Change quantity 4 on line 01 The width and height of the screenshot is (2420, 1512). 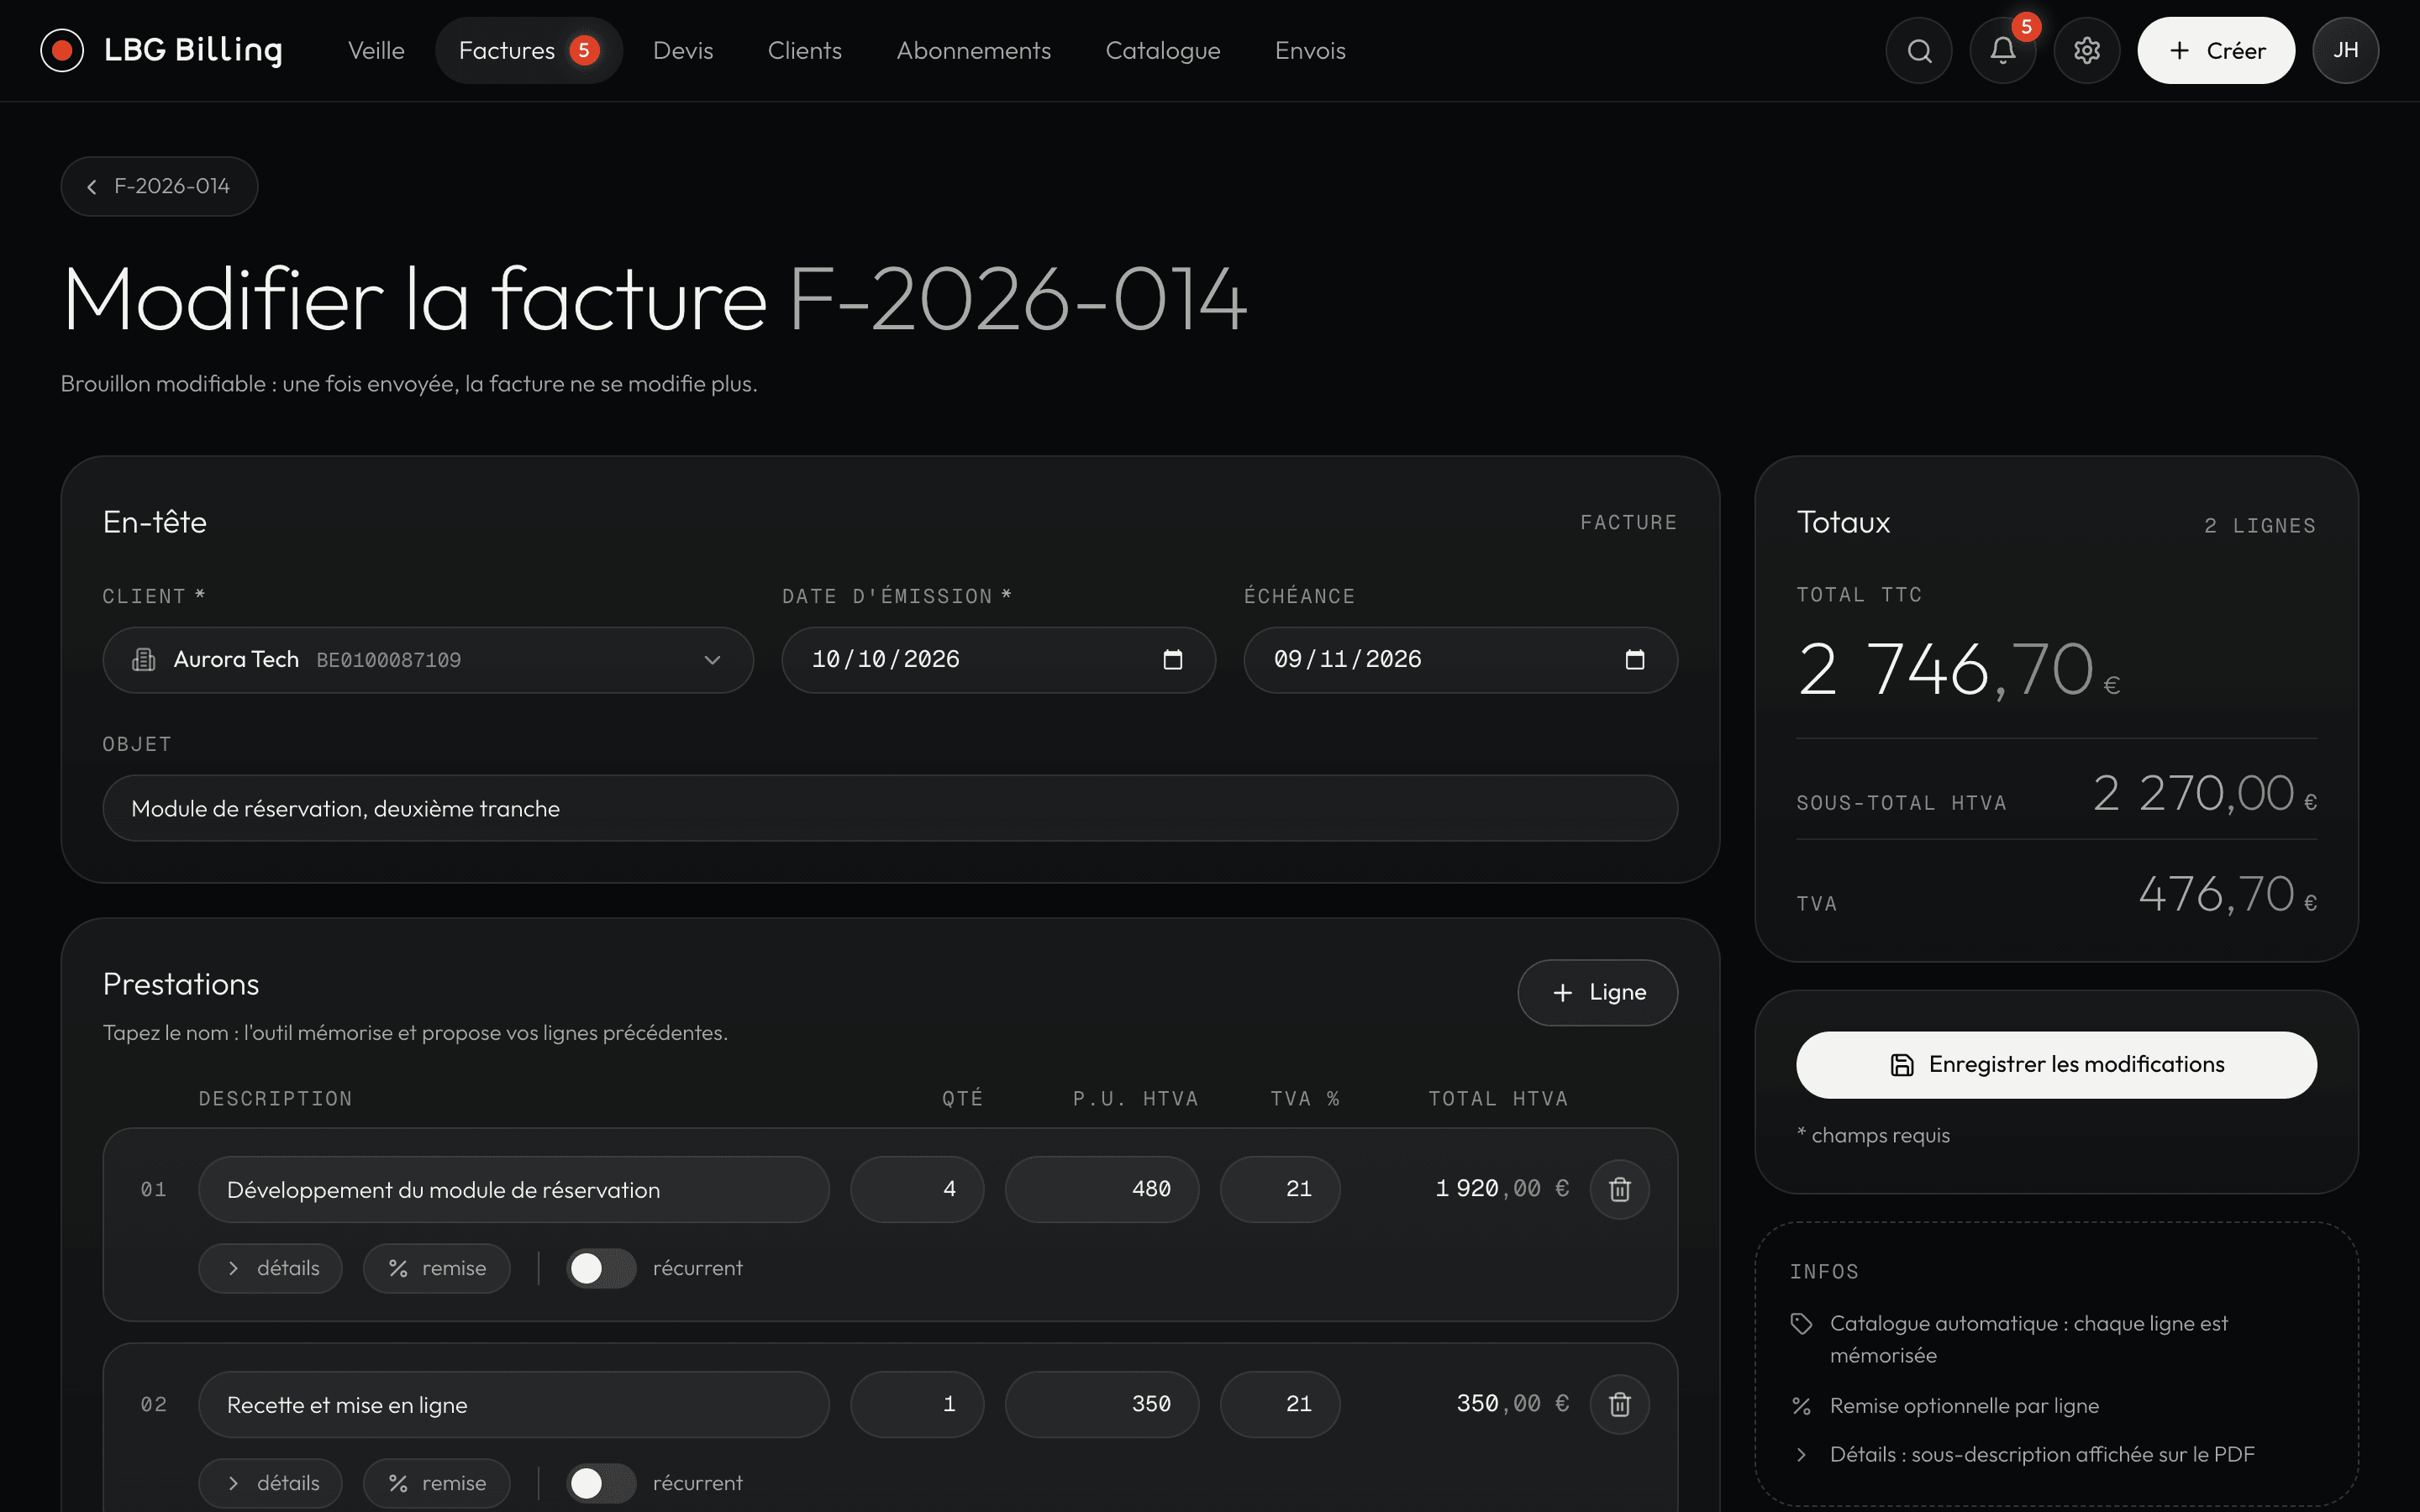click(917, 1189)
